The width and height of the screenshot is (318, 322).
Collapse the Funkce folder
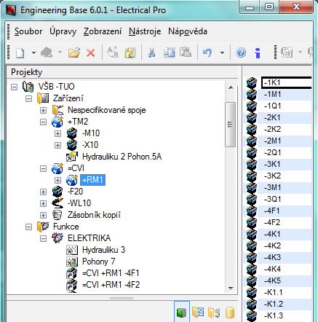click(x=29, y=227)
